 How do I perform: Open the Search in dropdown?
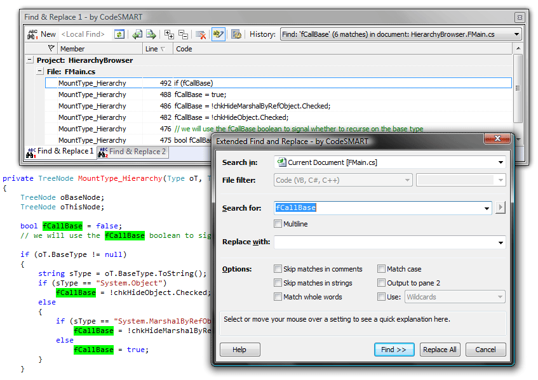point(501,162)
